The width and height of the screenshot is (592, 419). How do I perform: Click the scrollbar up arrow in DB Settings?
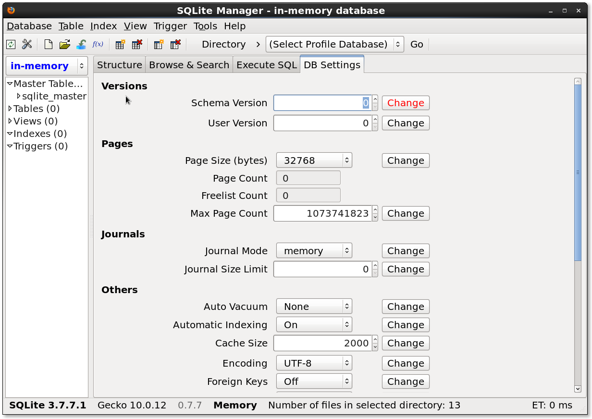(578, 82)
